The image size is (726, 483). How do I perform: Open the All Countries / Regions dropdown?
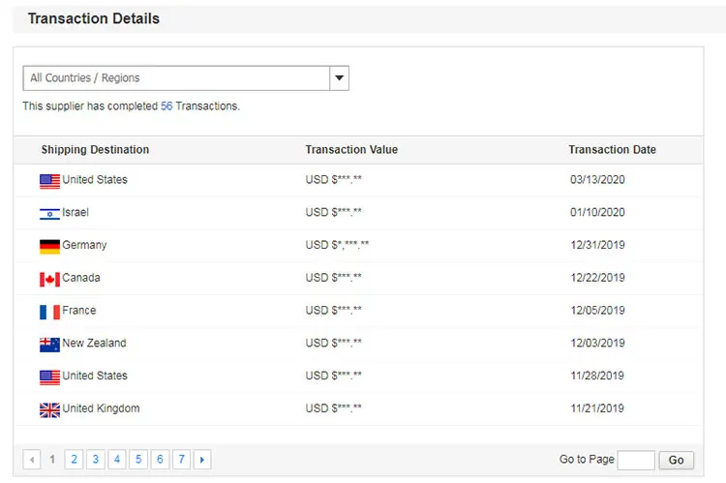[176, 78]
